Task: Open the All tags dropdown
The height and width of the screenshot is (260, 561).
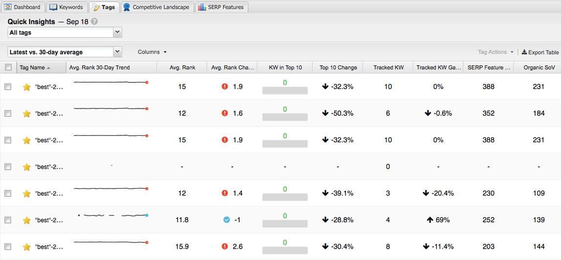Action: (x=65, y=33)
